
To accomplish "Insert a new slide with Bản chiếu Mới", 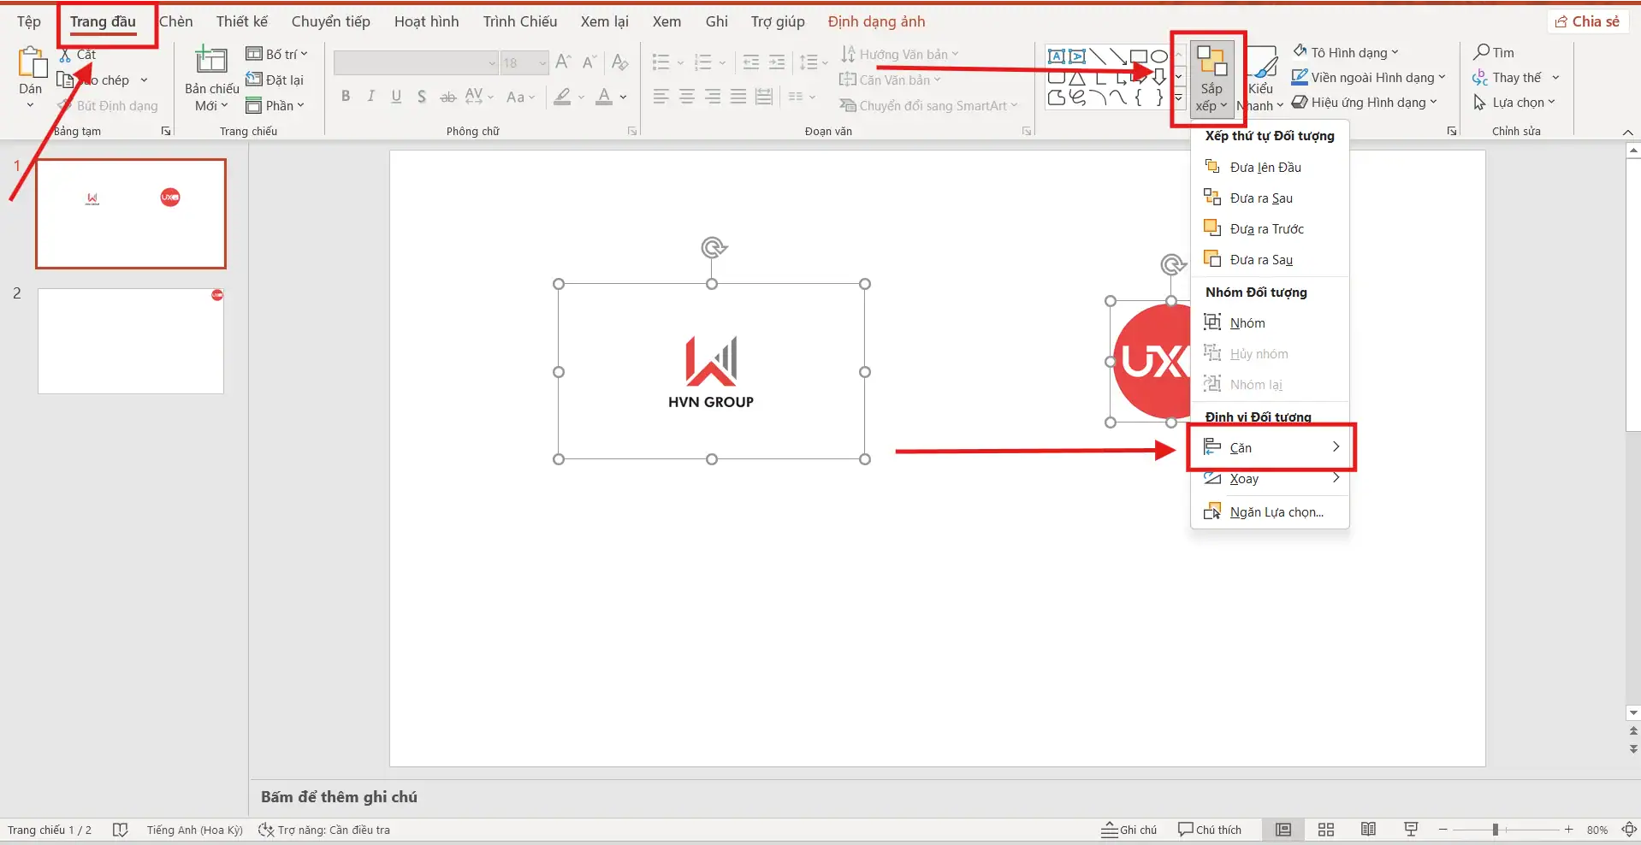I will [211, 79].
